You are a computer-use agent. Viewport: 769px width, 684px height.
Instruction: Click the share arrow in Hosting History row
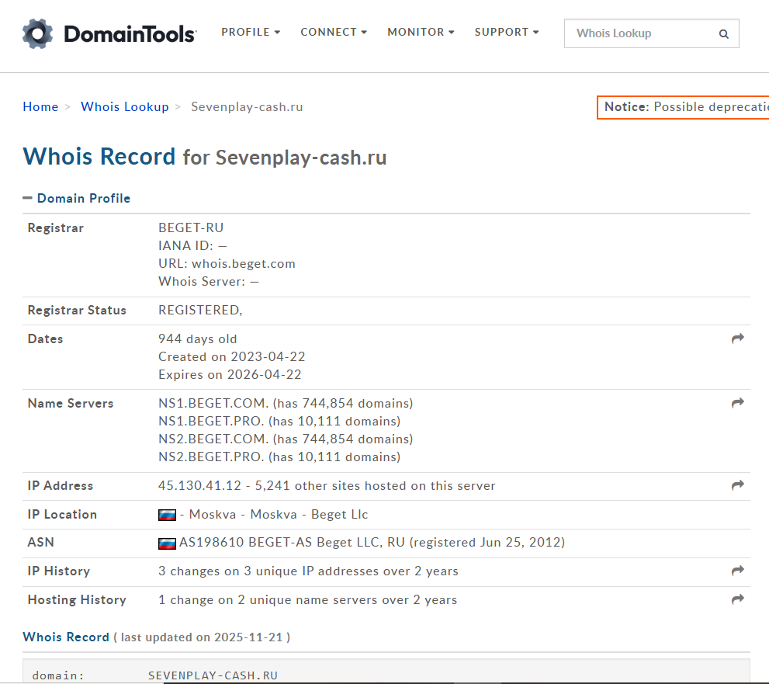(738, 599)
